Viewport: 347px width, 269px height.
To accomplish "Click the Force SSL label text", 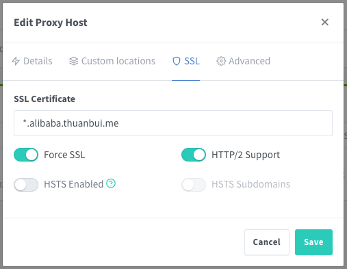I will point(64,155).
